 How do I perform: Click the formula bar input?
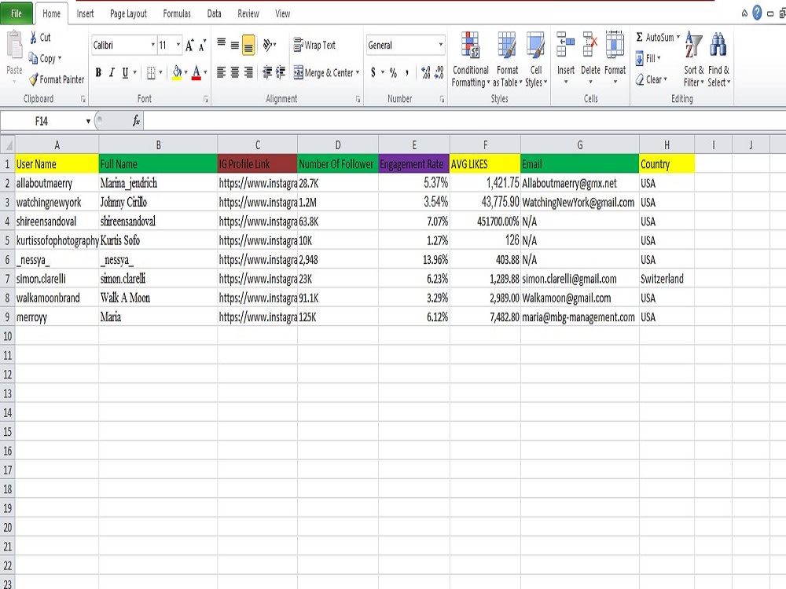(464, 121)
